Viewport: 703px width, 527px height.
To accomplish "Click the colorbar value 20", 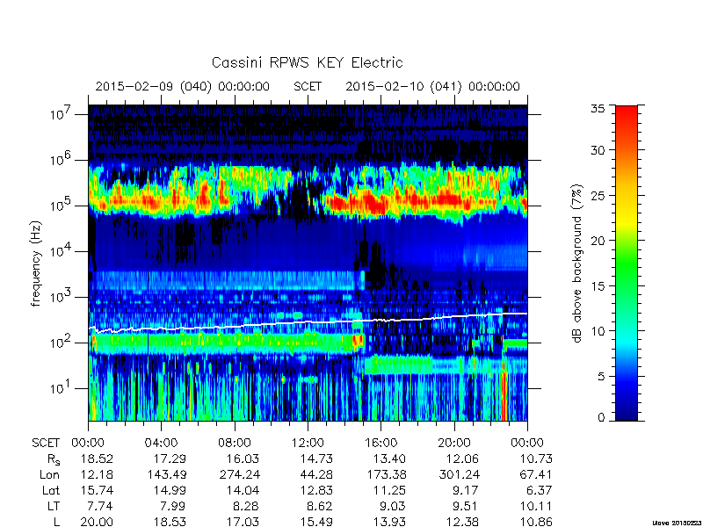I will [598, 241].
